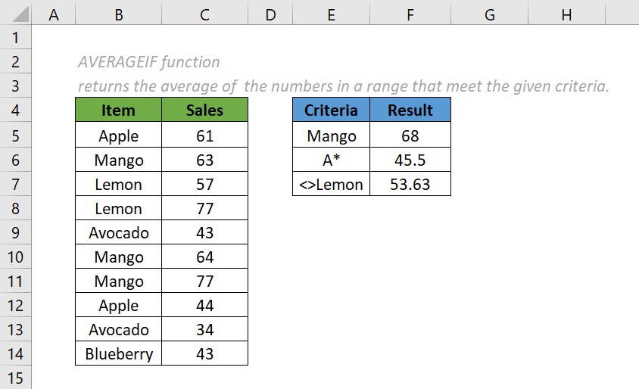Click the blue Criteria header cell
639x389 pixels.
pyautogui.click(x=331, y=110)
